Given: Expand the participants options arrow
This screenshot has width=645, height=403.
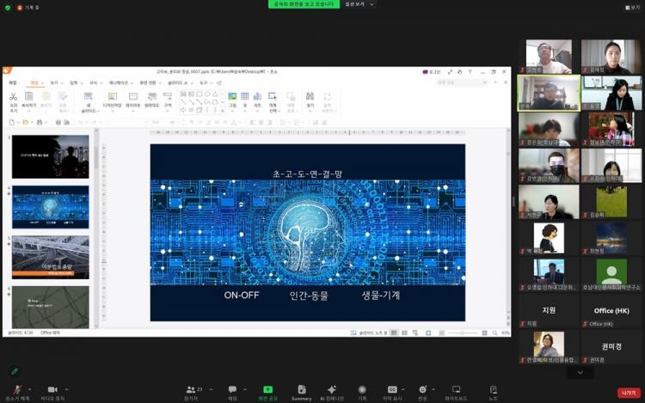Looking at the screenshot, I should point(211,389).
